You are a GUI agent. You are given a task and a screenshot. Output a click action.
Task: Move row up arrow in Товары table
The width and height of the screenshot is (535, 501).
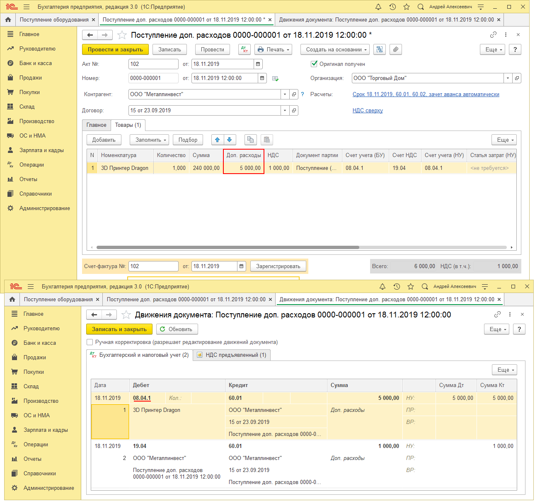pos(218,140)
